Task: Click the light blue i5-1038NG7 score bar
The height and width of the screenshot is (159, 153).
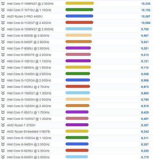Action: [79, 29]
